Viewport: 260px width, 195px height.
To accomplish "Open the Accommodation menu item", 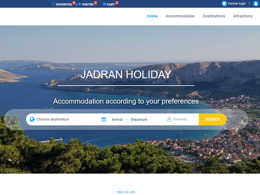I will point(180,16).
